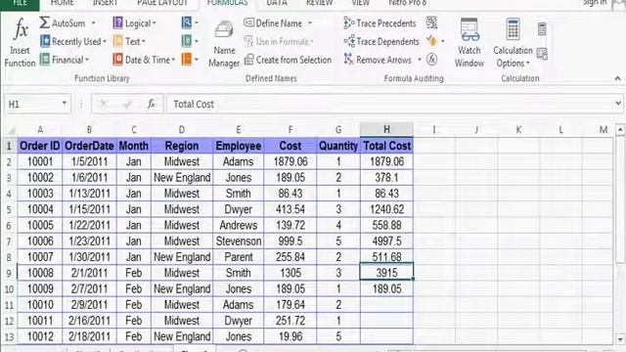Open Recently Used functions list
The image size is (626, 352).
73,41
